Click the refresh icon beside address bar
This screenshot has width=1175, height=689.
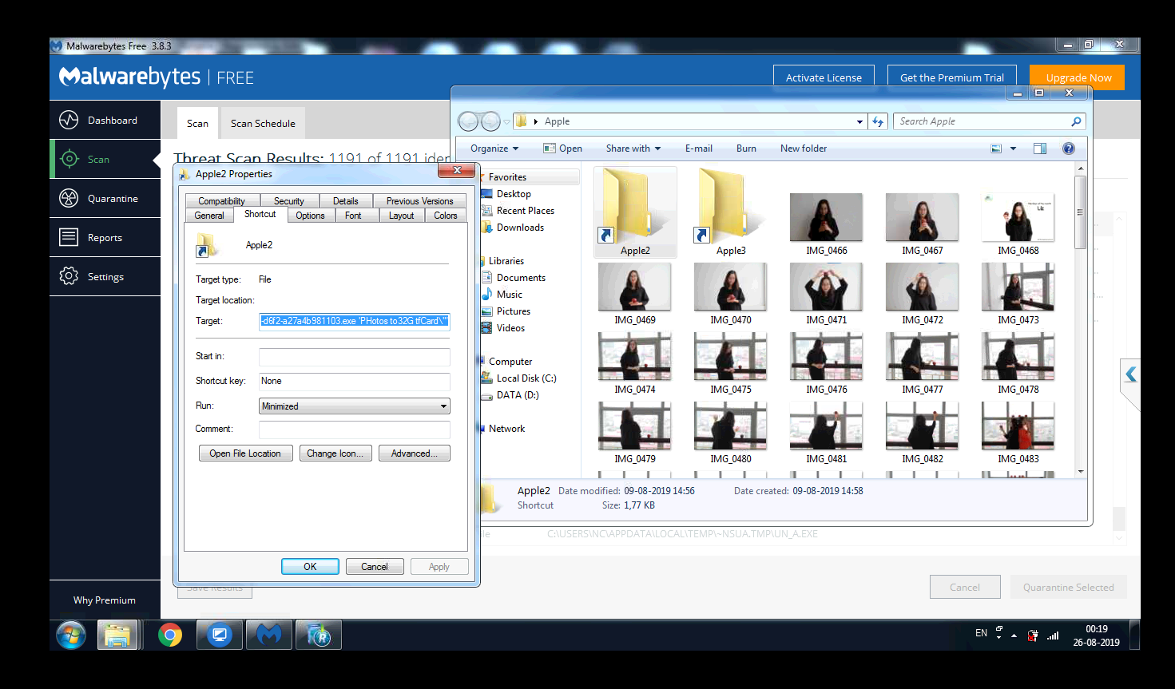point(878,122)
